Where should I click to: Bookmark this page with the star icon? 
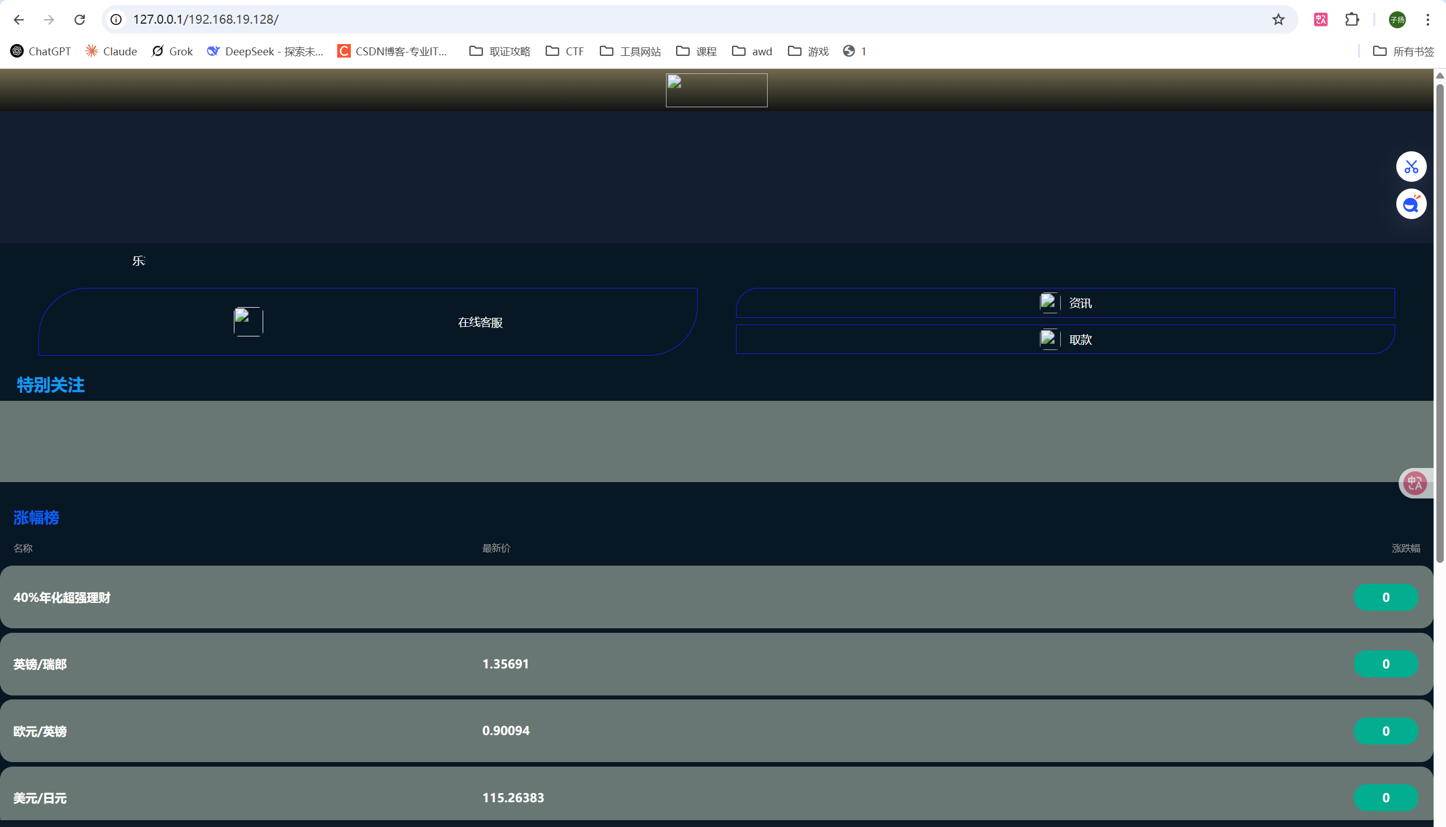pos(1278,20)
